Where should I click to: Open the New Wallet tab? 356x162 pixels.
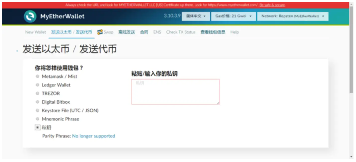coord(36,32)
